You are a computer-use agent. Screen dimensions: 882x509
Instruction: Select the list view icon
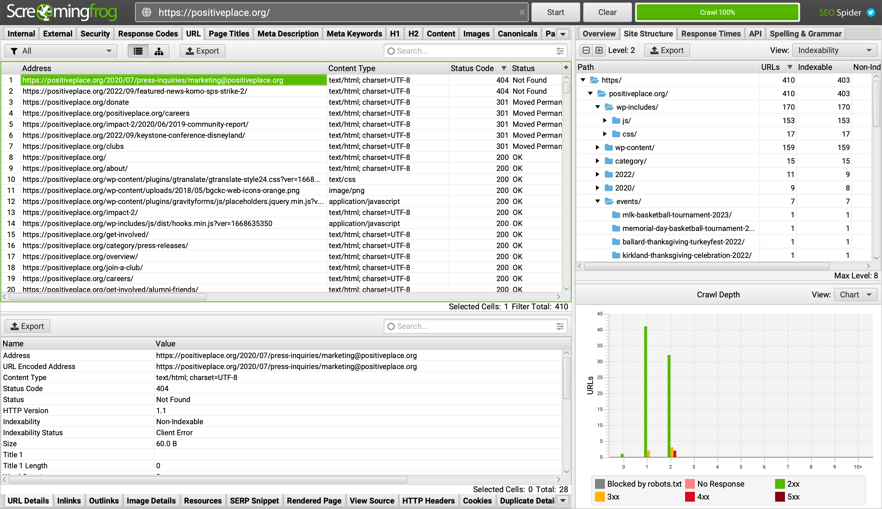click(x=138, y=51)
